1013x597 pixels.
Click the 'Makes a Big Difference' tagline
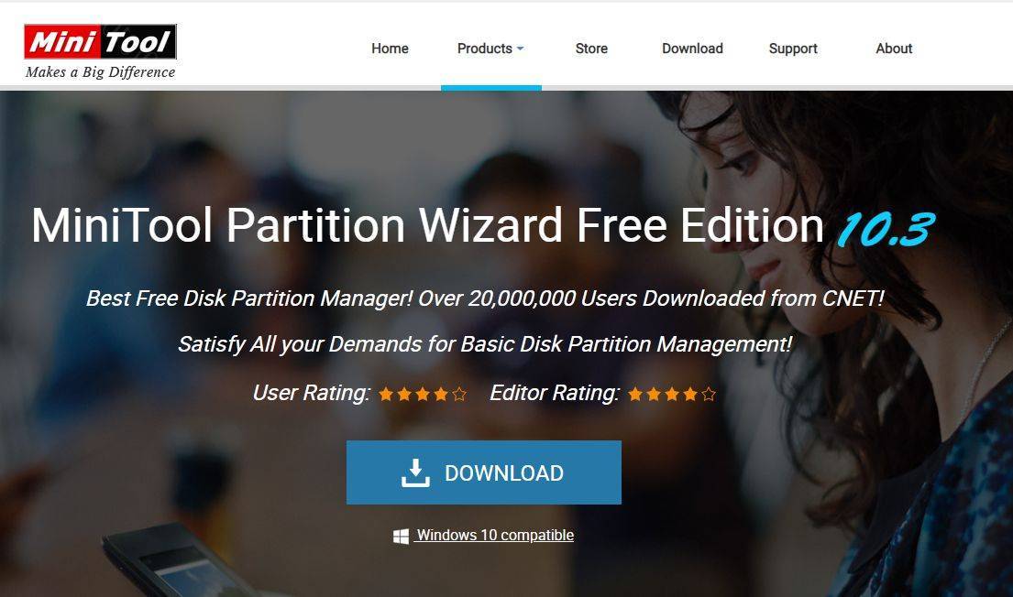100,71
